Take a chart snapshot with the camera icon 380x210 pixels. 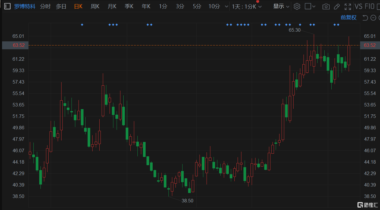326,6
